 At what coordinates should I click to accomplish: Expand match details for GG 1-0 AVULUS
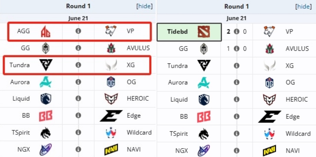coord(236,49)
